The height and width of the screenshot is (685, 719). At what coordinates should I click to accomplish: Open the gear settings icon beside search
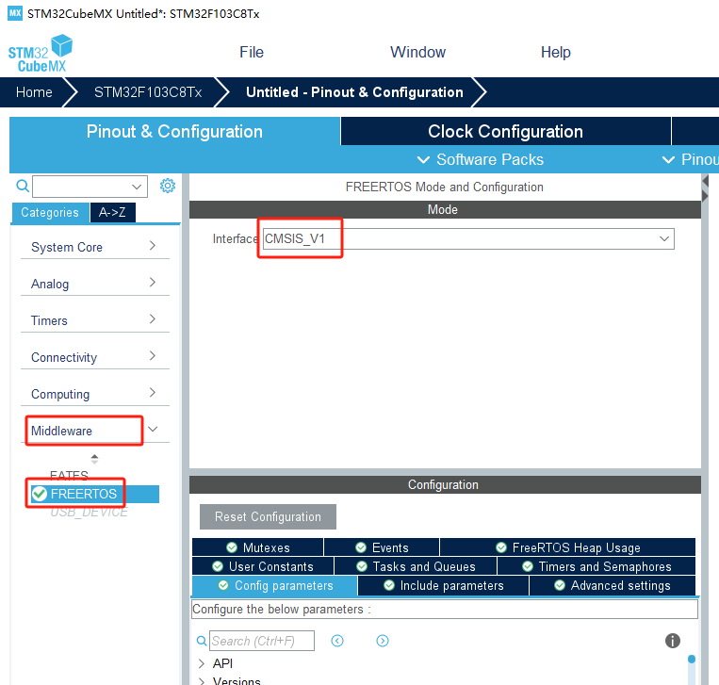tap(168, 186)
